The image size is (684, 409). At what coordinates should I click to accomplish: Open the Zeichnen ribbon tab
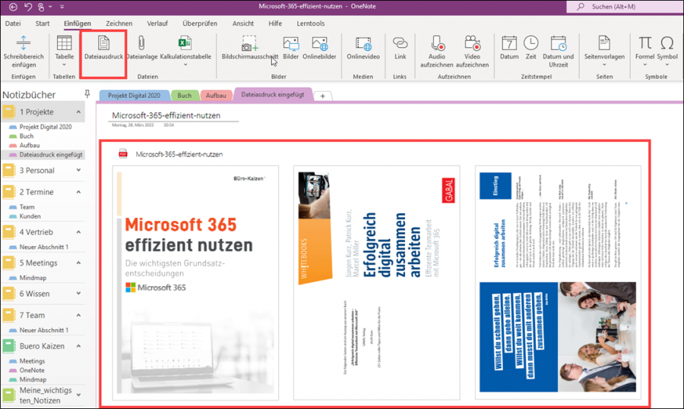click(119, 24)
